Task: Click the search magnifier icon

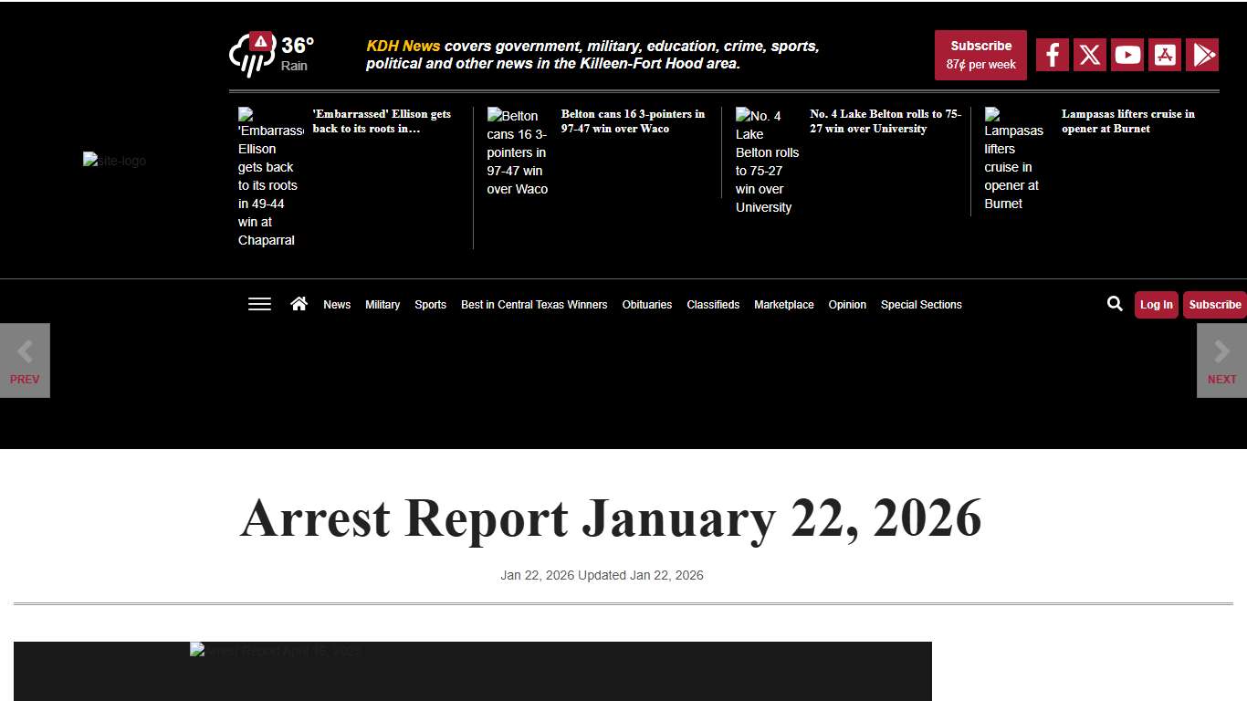Action: point(1115,303)
